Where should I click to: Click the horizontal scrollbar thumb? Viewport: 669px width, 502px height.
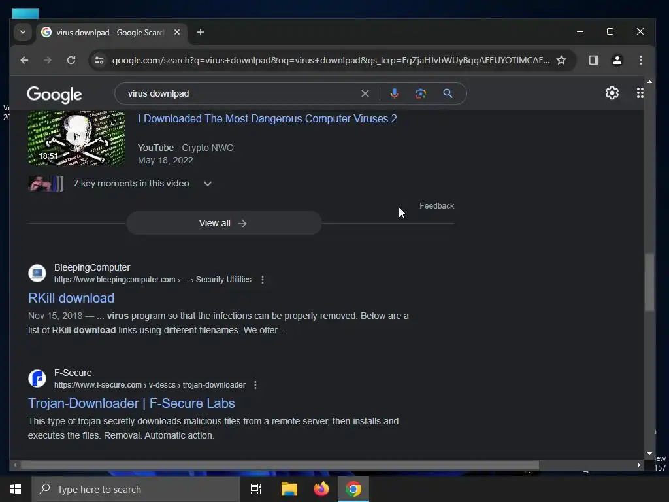(280, 465)
